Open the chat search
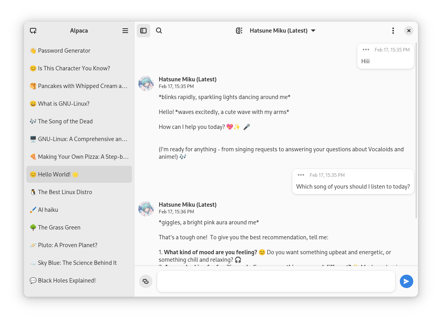The width and height of the screenshot is (442, 323). tap(159, 31)
